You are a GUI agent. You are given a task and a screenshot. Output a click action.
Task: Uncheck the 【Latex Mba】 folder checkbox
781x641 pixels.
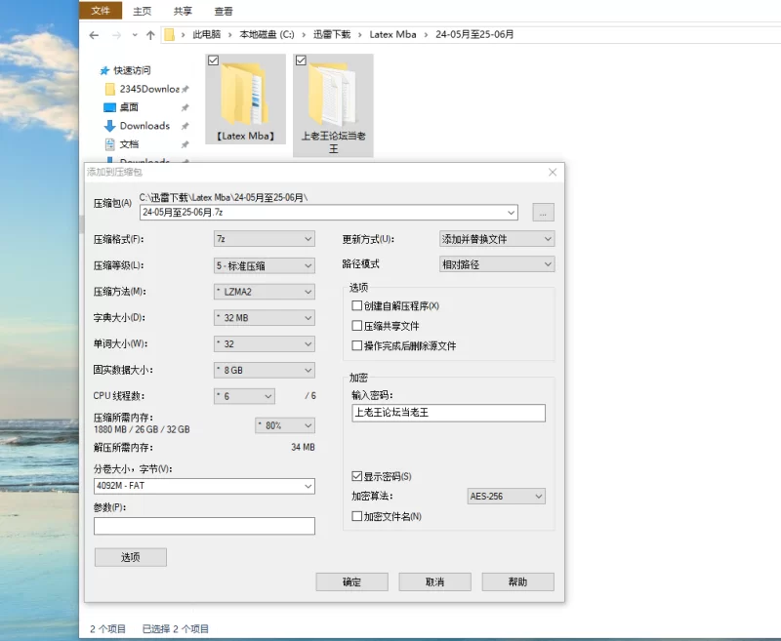213,60
